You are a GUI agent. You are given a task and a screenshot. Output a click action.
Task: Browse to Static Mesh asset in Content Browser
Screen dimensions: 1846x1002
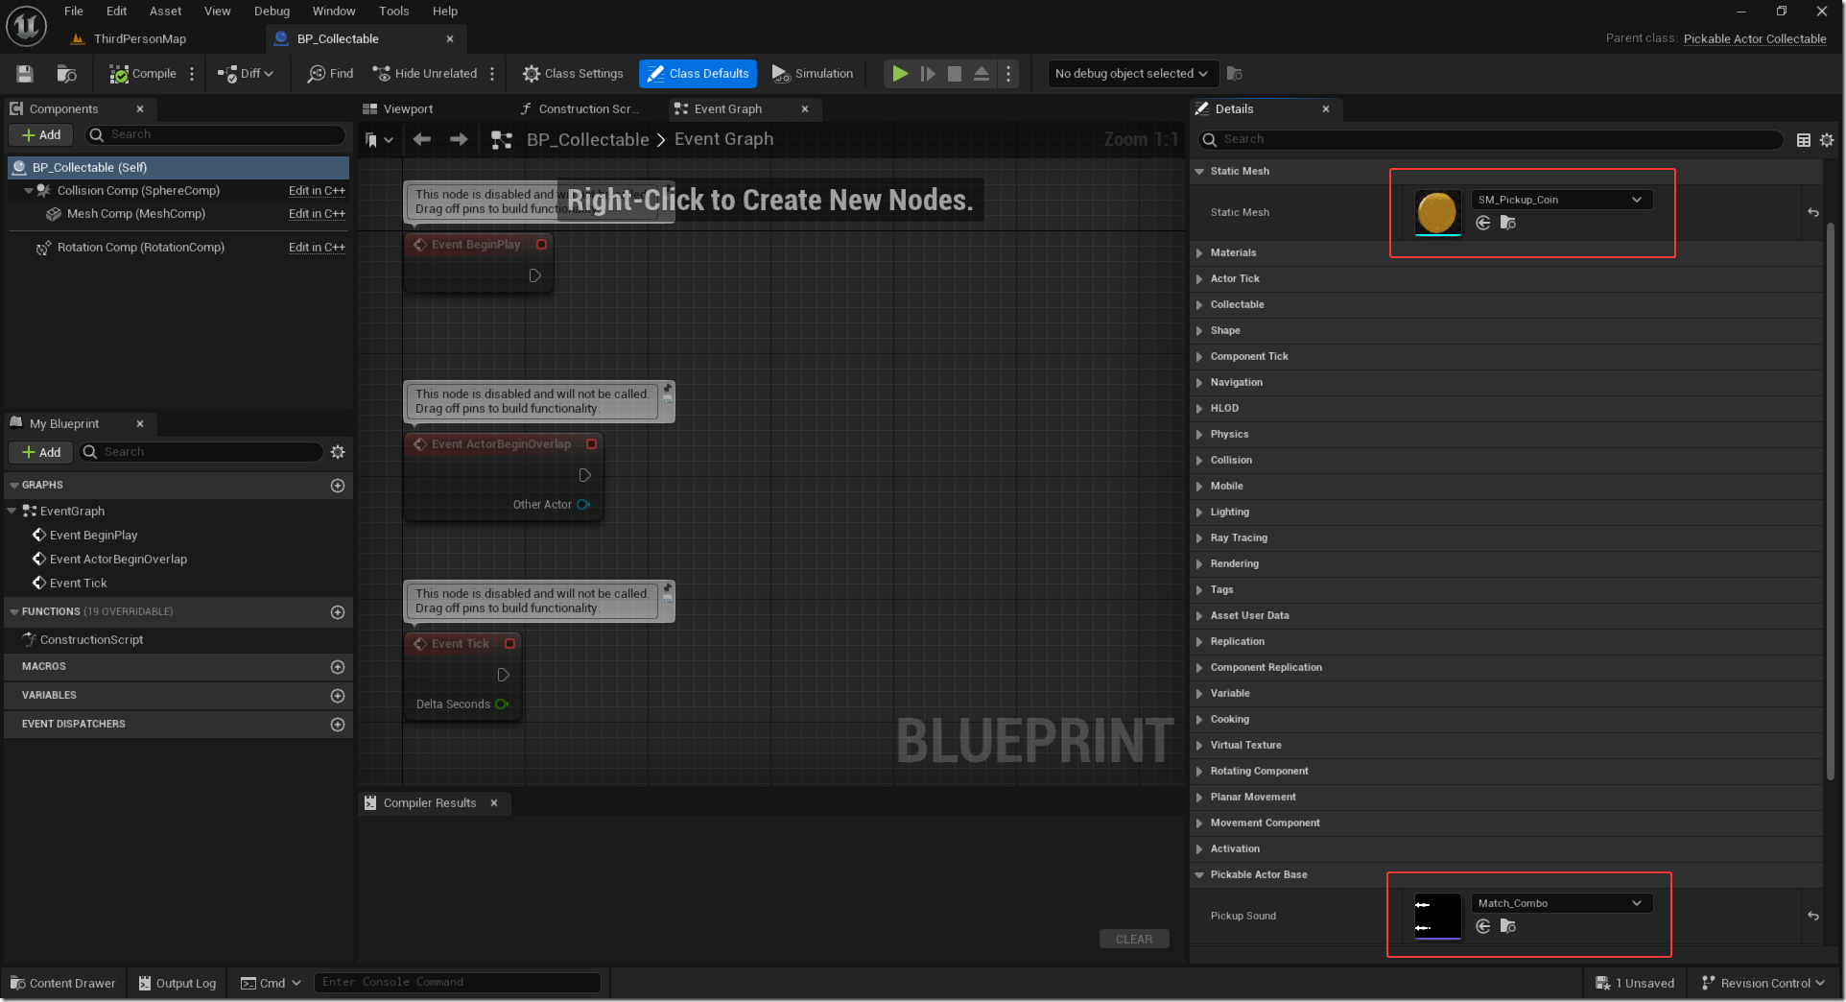[1508, 224]
